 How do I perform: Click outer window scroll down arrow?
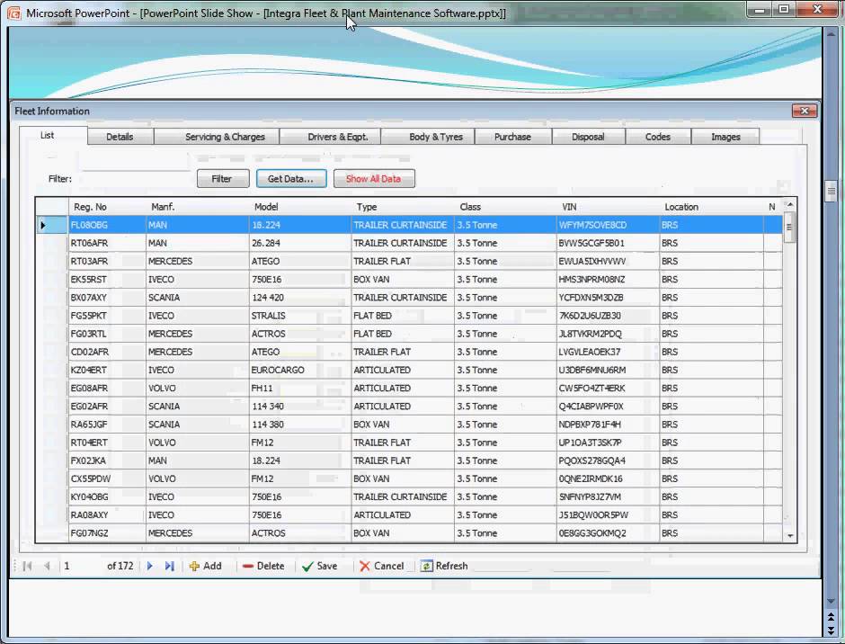pos(831,600)
